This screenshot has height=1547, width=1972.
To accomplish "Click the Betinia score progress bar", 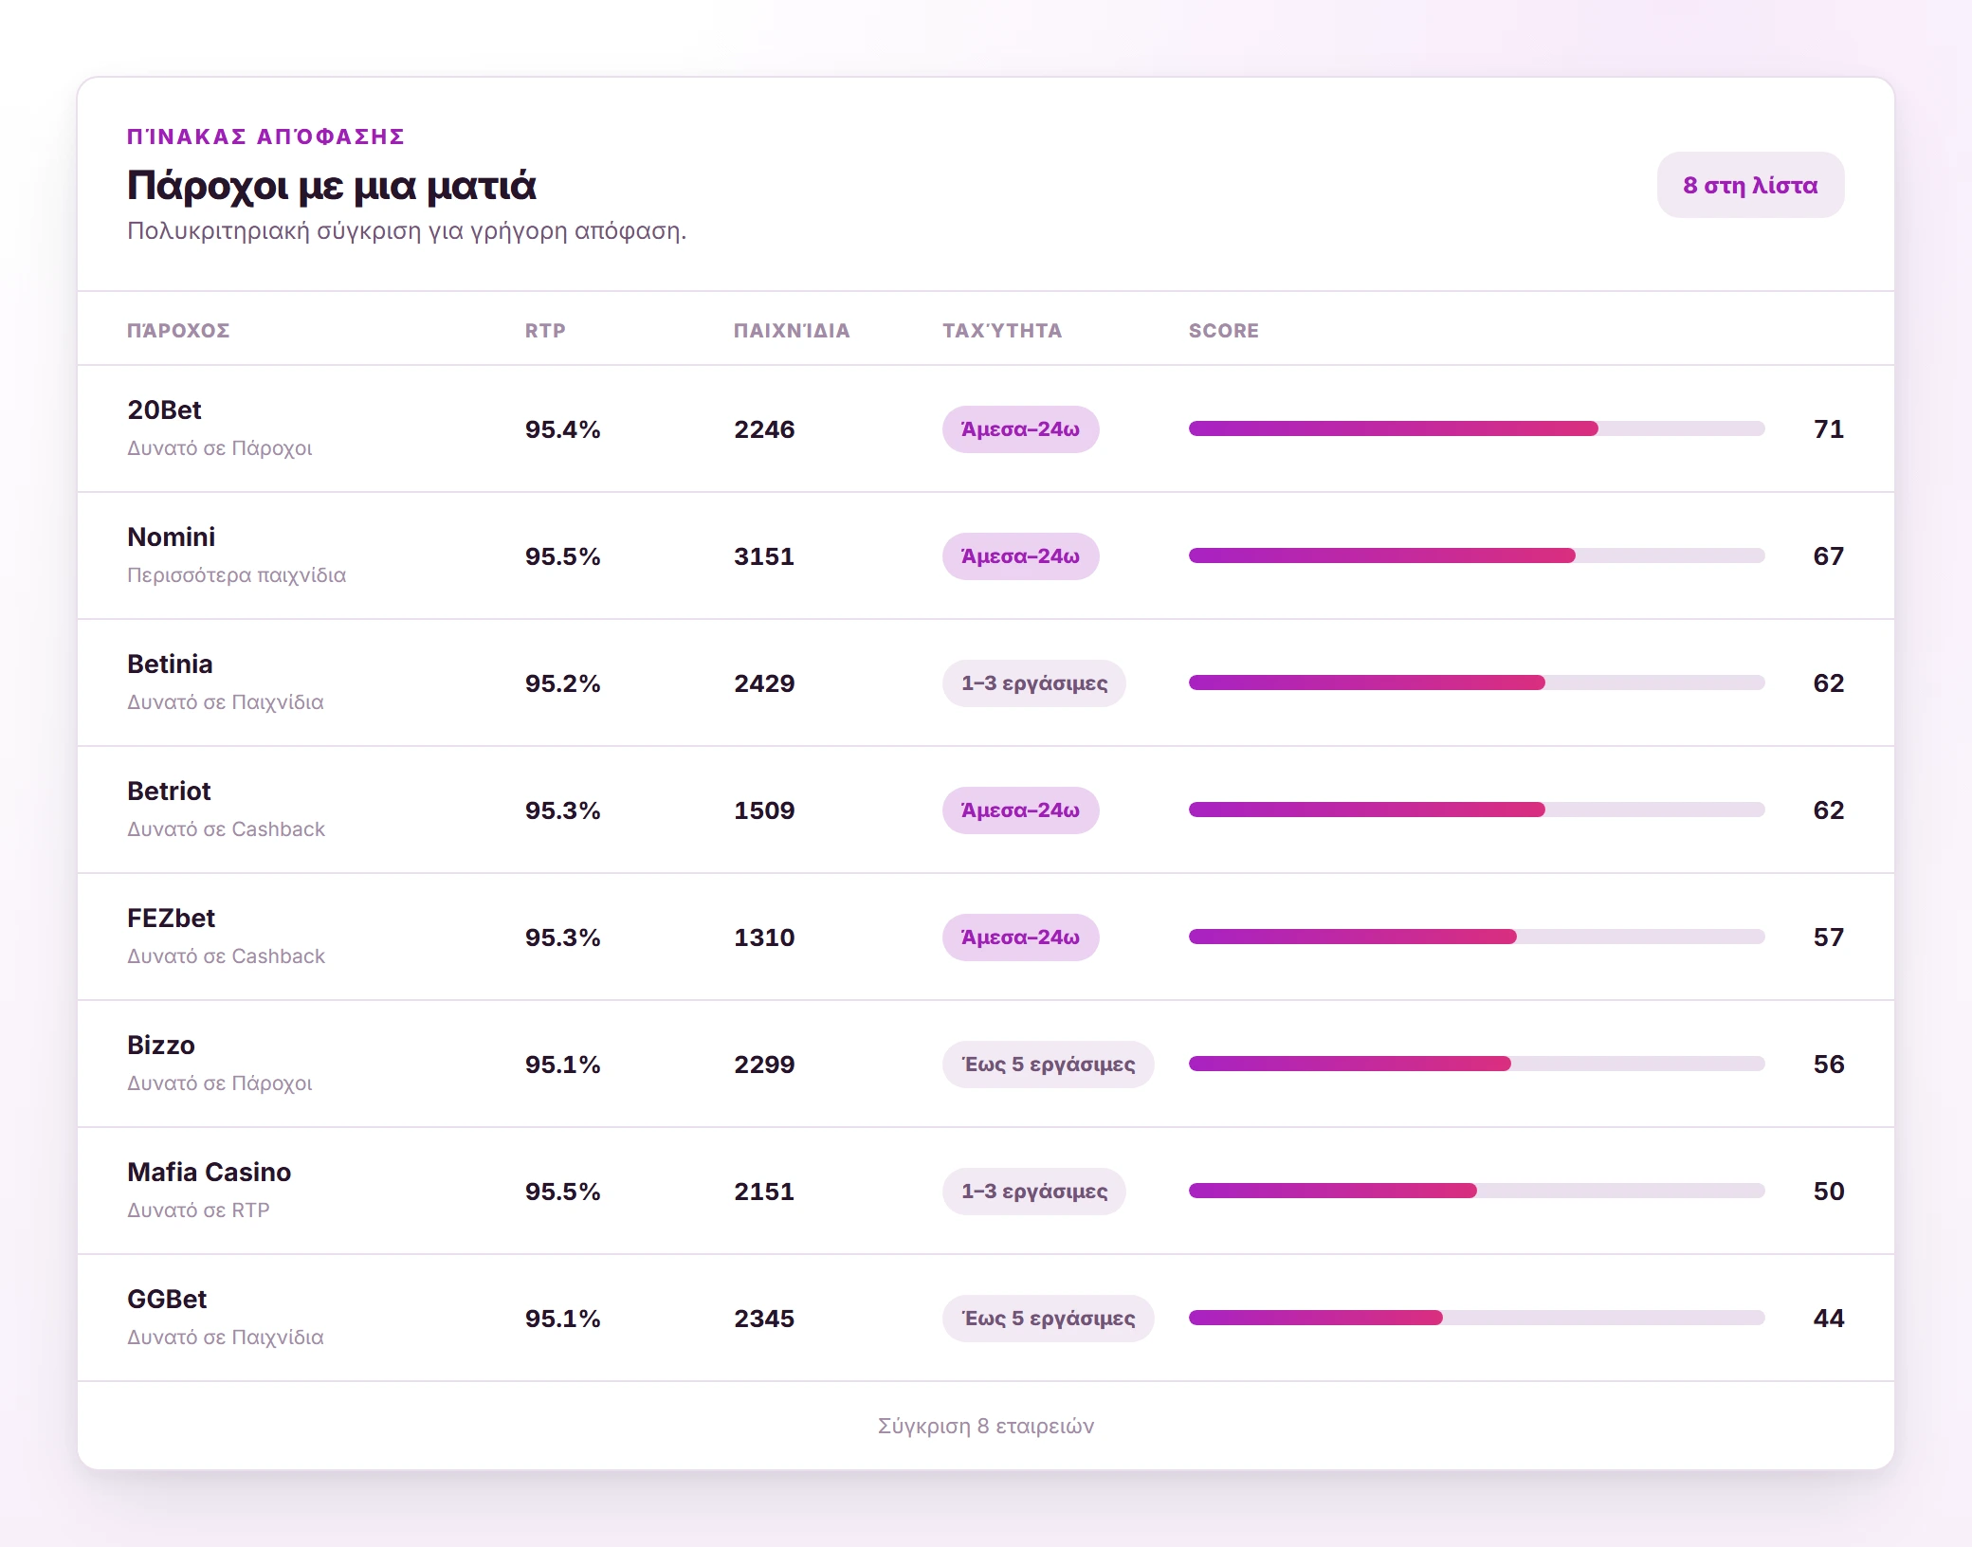I will 1476,682.
